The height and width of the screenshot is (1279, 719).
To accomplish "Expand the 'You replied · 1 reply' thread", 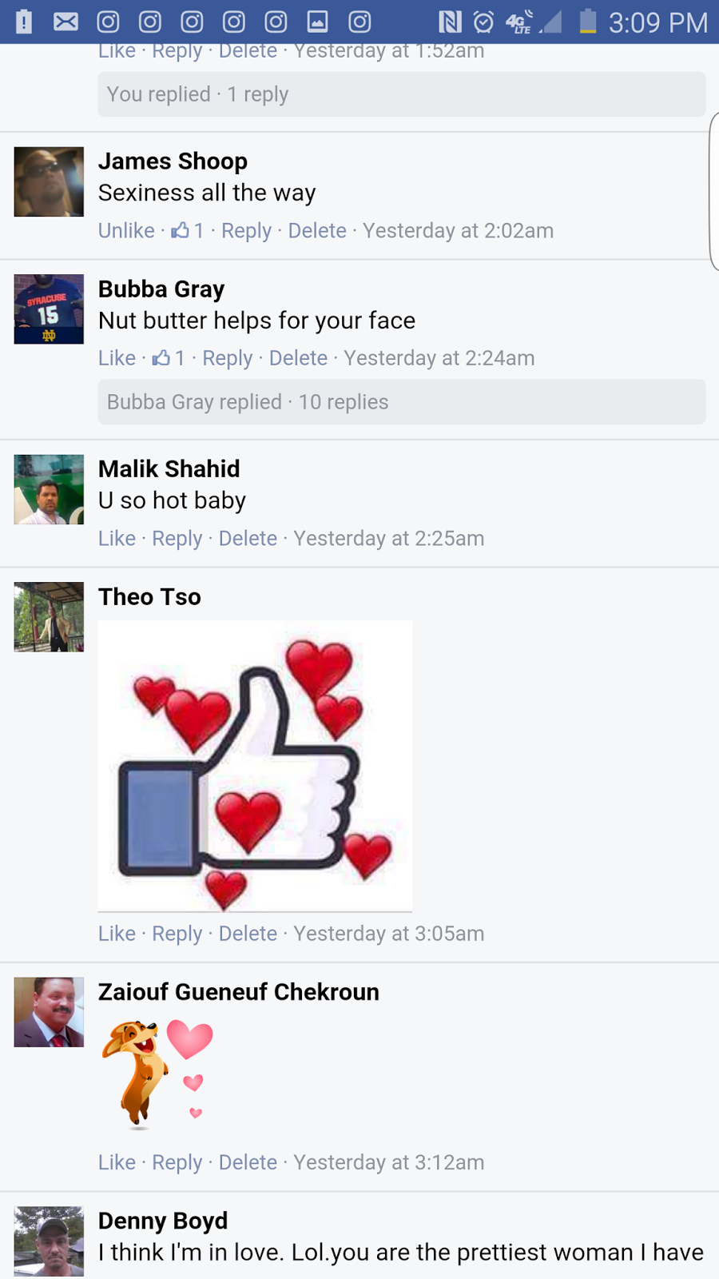I will click(x=402, y=94).
